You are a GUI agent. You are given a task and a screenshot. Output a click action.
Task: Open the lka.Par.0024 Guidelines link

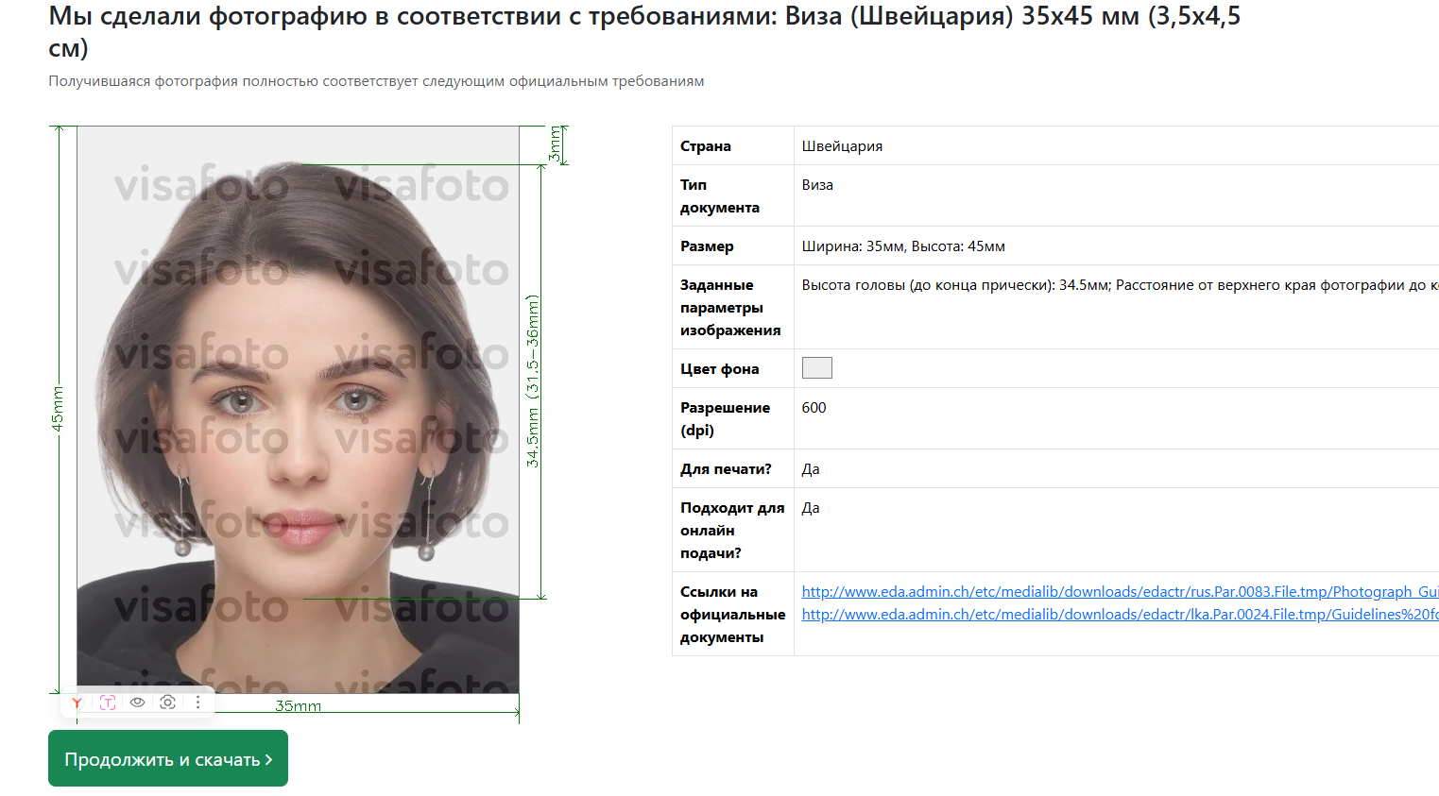[1120, 614]
